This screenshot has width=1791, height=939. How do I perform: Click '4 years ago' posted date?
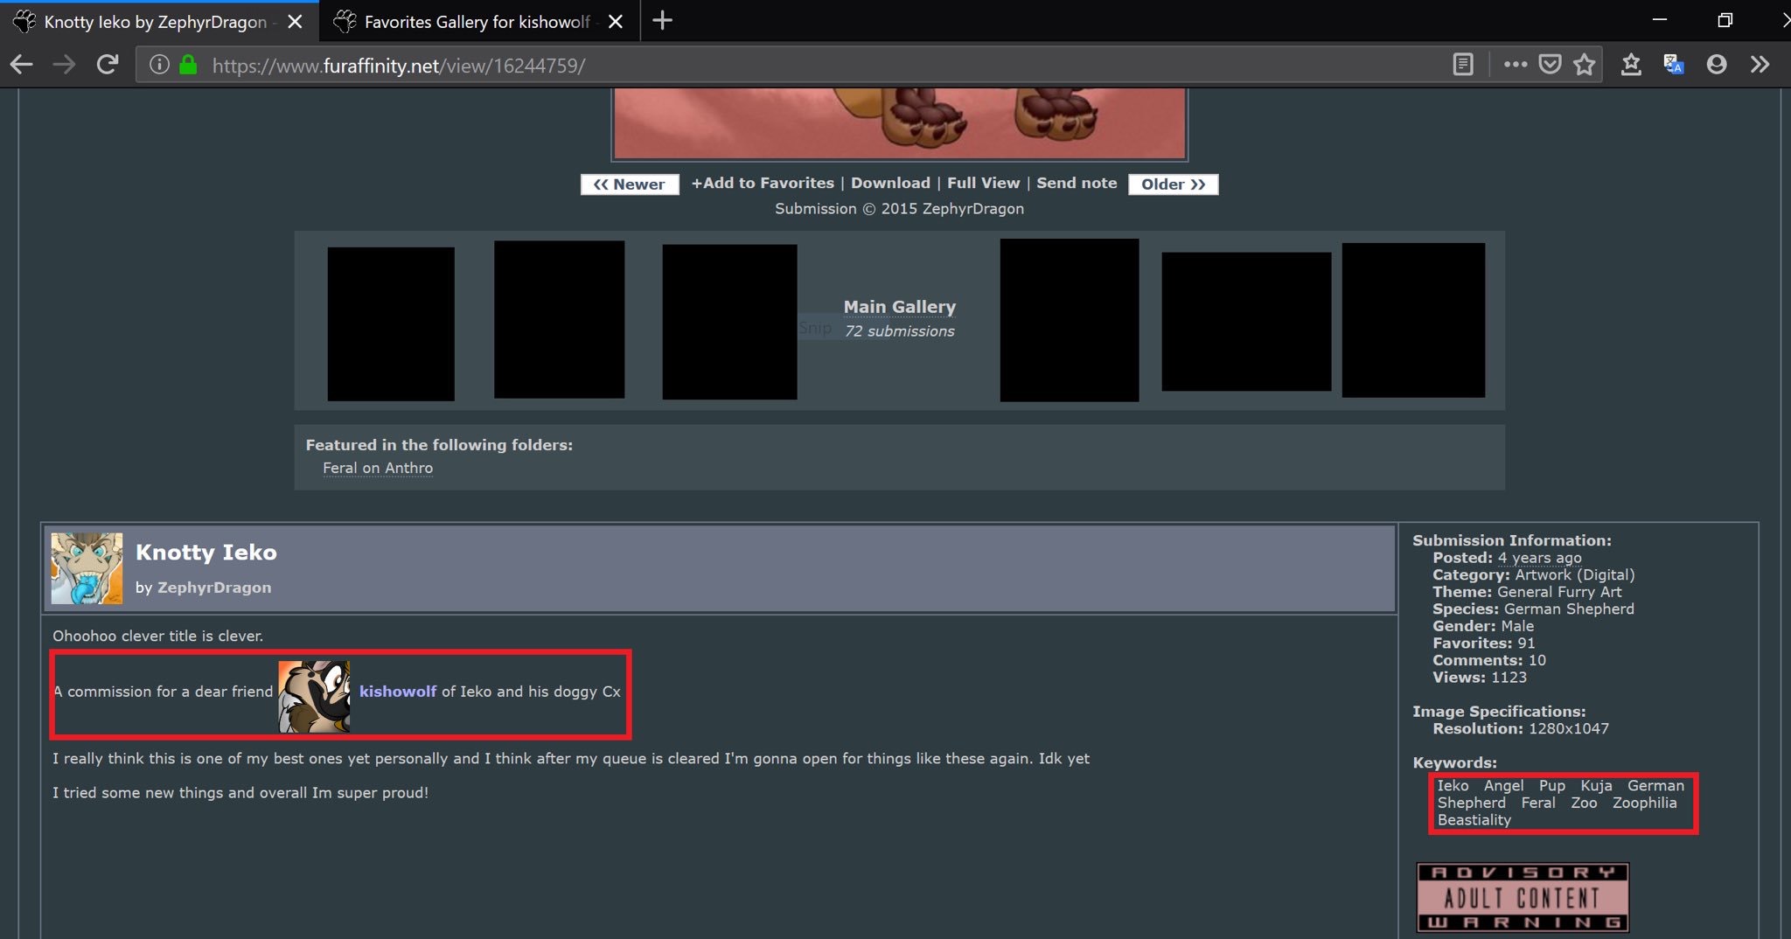click(1539, 557)
